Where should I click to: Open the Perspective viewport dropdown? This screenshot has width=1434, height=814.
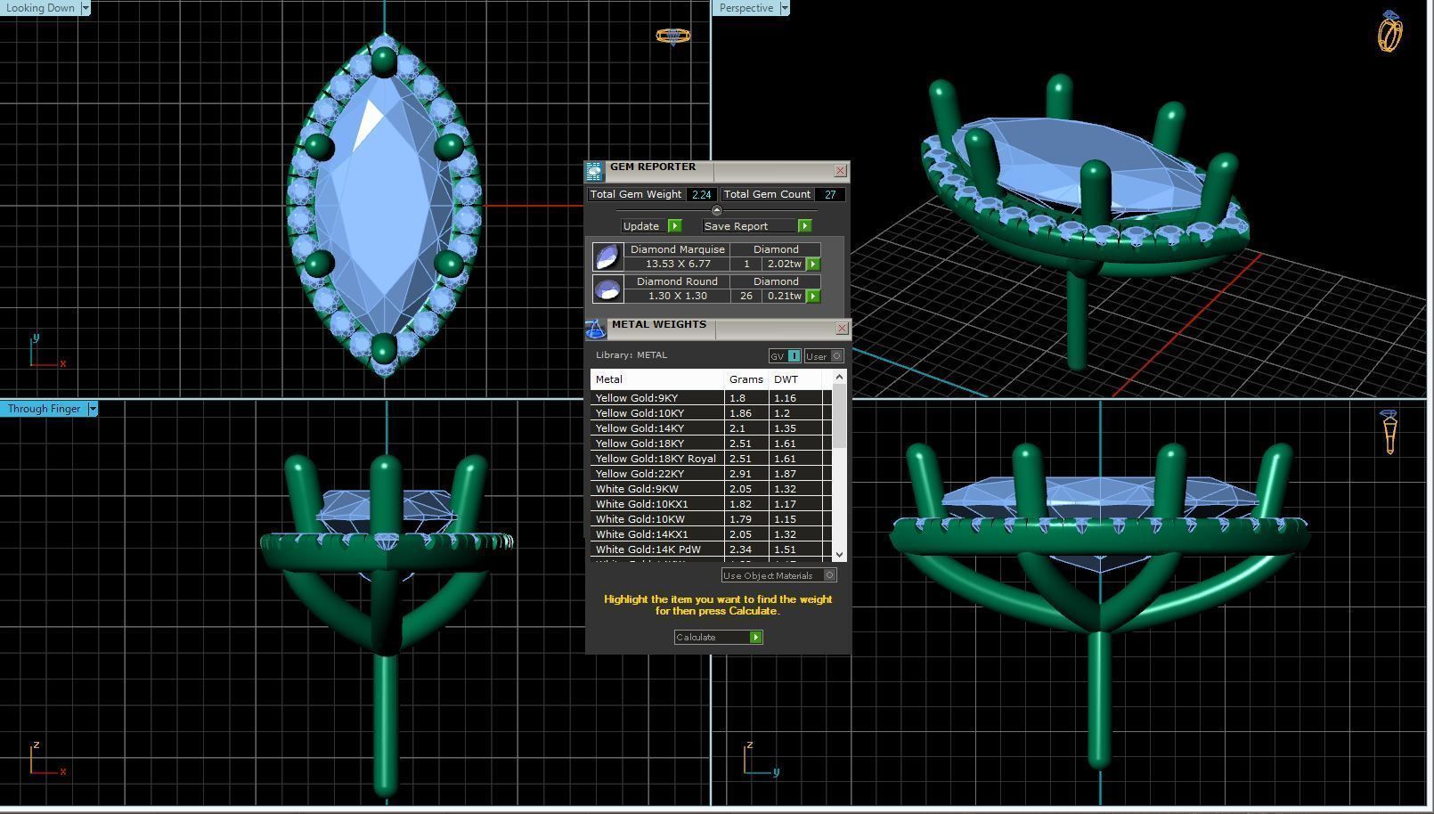pos(785,8)
